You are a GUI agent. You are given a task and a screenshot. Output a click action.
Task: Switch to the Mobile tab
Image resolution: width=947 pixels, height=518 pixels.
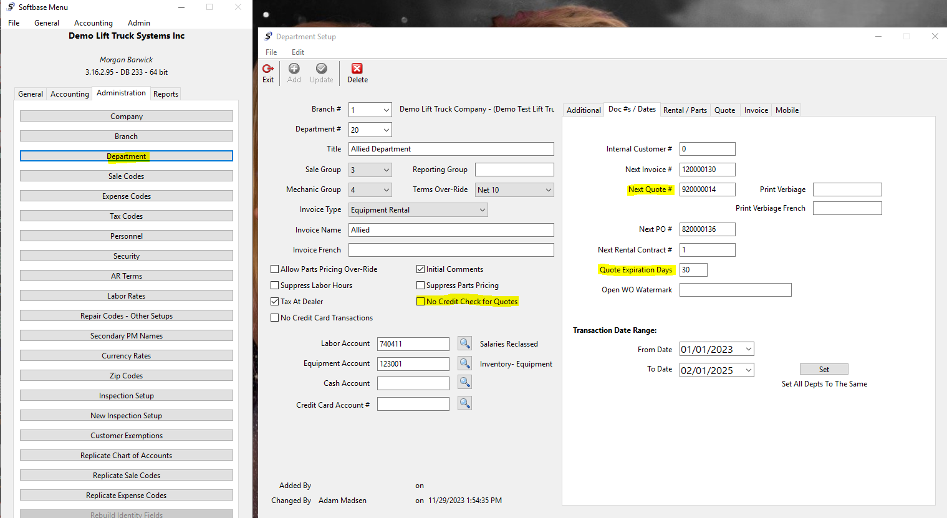787,110
